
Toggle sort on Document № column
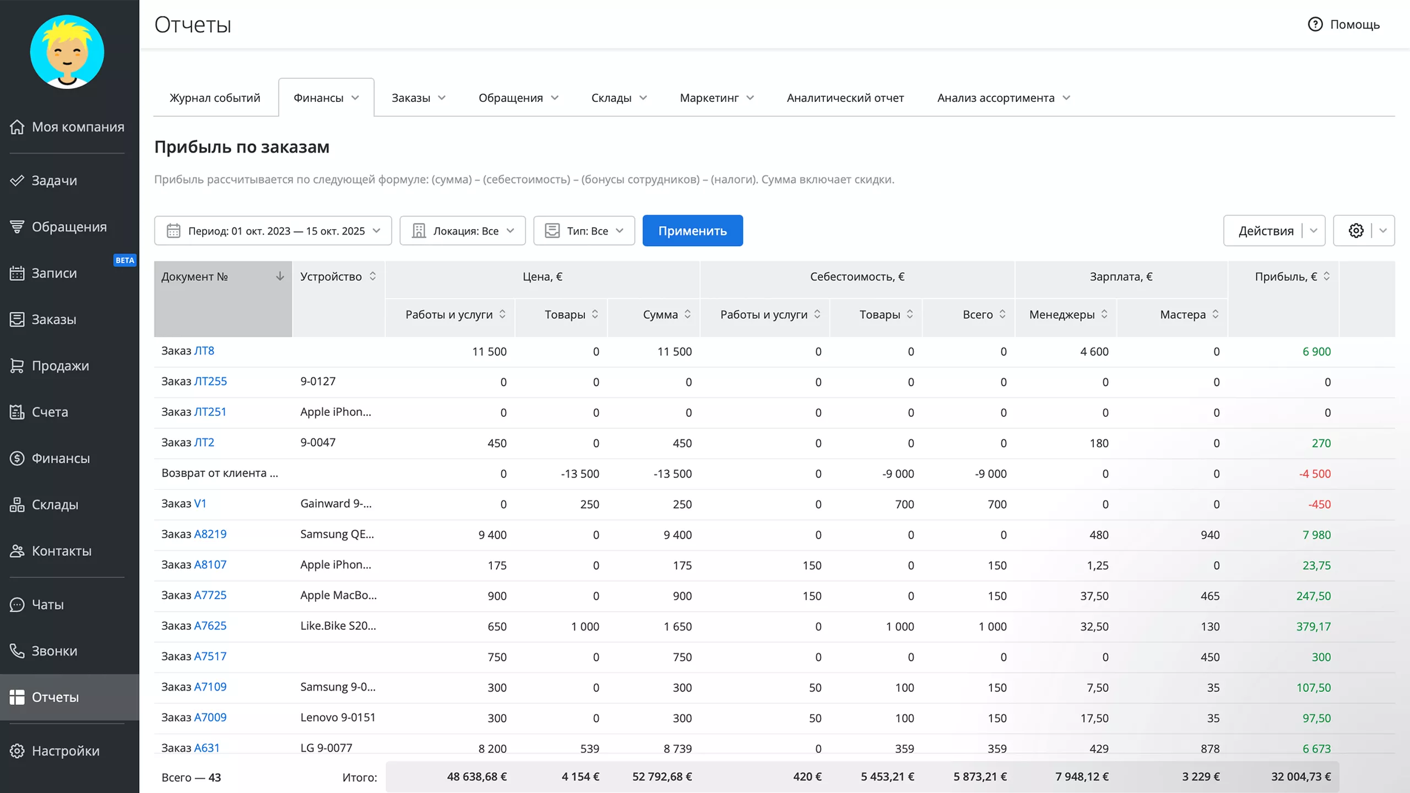point(280,276)
